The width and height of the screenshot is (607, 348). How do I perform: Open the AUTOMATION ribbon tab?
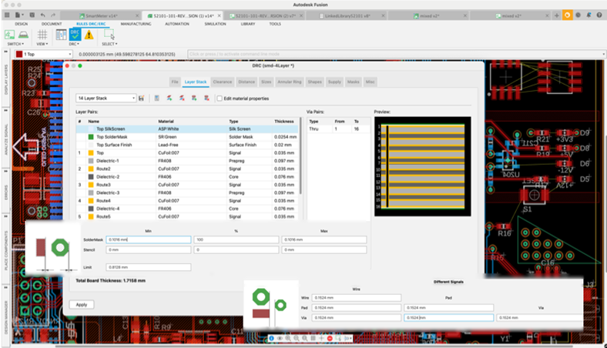(x=177, y=24)
